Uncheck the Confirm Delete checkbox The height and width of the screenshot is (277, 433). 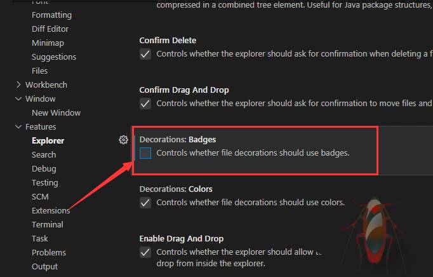(146, 54)
